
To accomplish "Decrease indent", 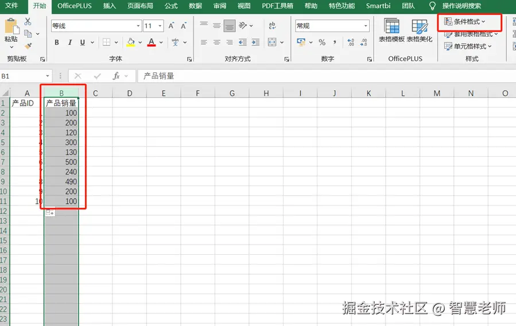I will pyautogui.click(x=243, y=42).
